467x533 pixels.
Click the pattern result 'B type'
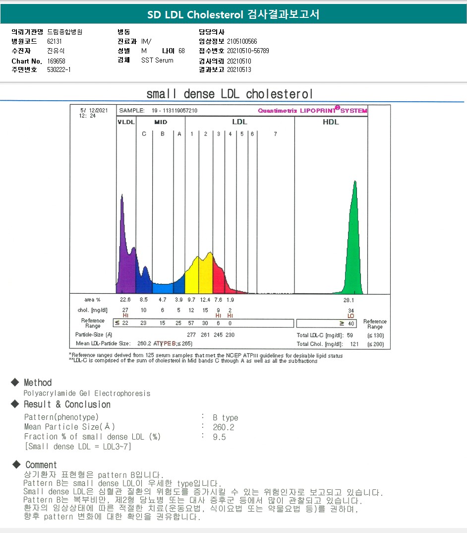(226, 417)
